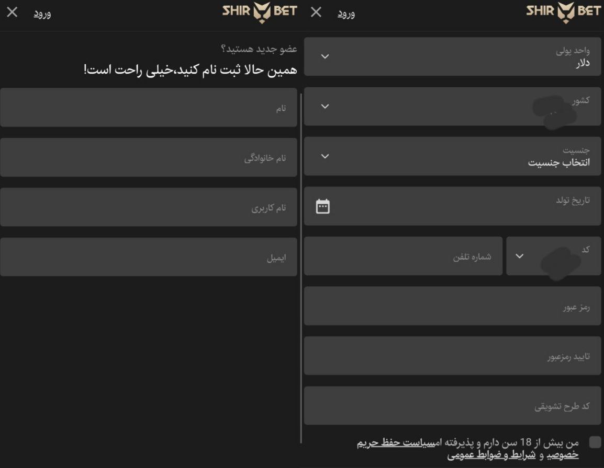Close the left panel with the X
604x468 pixels.
[x=12, y=13]
